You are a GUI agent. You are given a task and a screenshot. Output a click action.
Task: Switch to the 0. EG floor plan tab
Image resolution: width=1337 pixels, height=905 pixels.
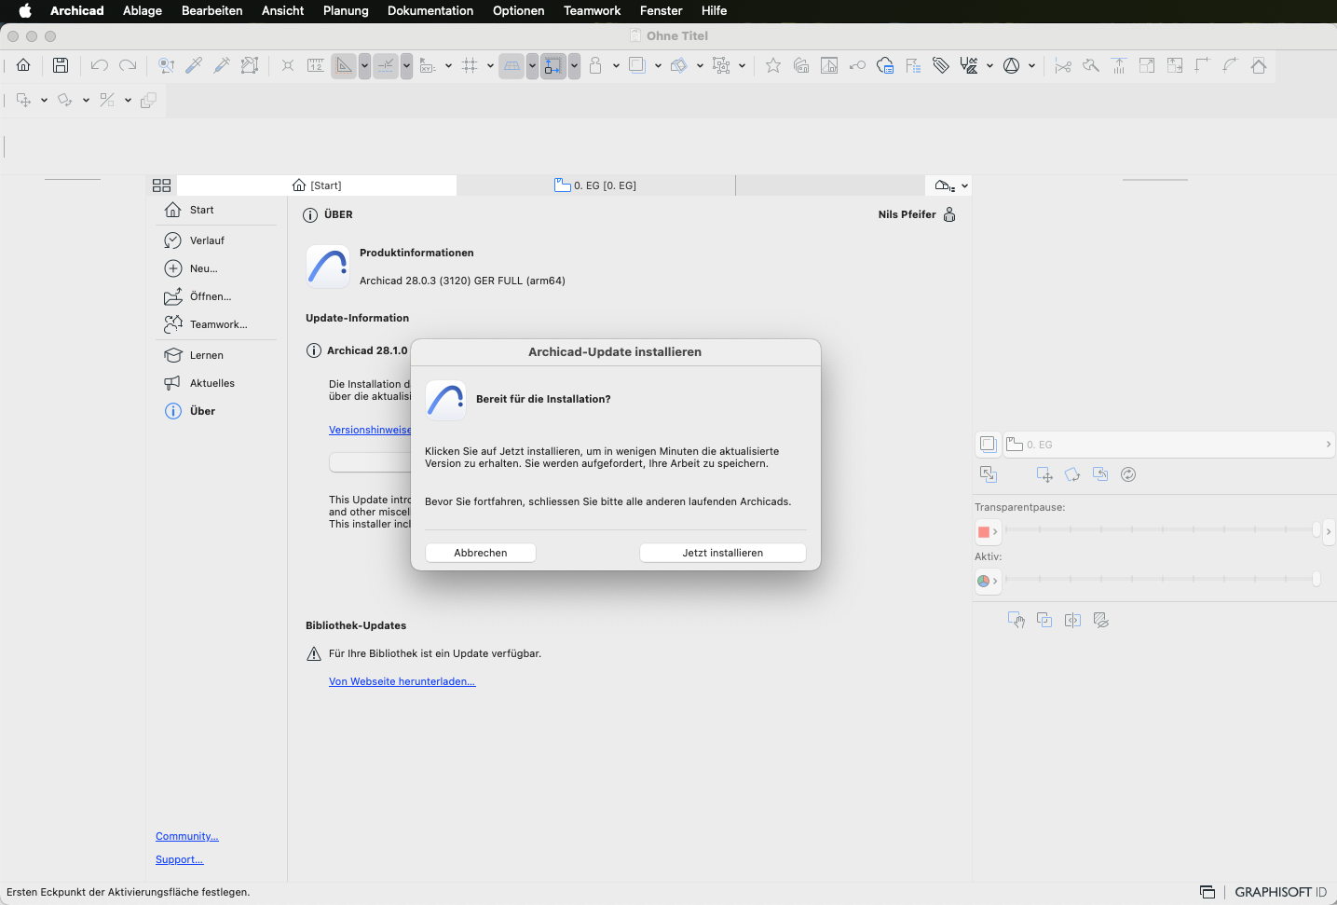[596, 185]
